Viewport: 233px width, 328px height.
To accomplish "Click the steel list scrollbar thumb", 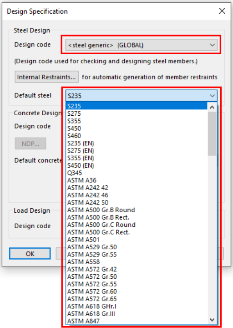I will tap(212, 133).
